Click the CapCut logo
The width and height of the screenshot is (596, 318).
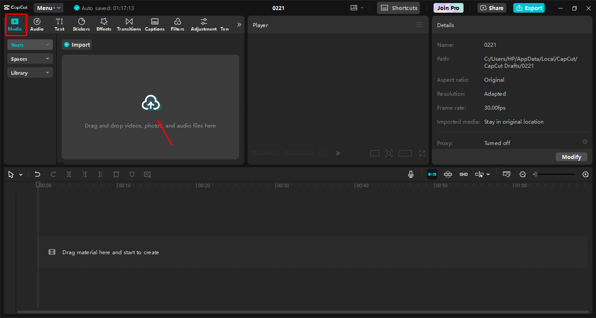(16, 8)
